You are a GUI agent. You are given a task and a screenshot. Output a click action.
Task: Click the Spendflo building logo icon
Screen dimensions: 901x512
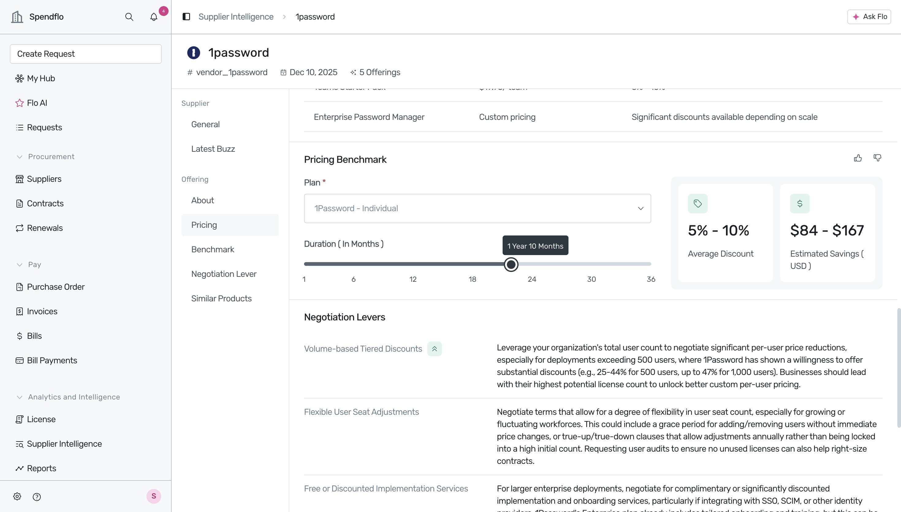[17, 17]
